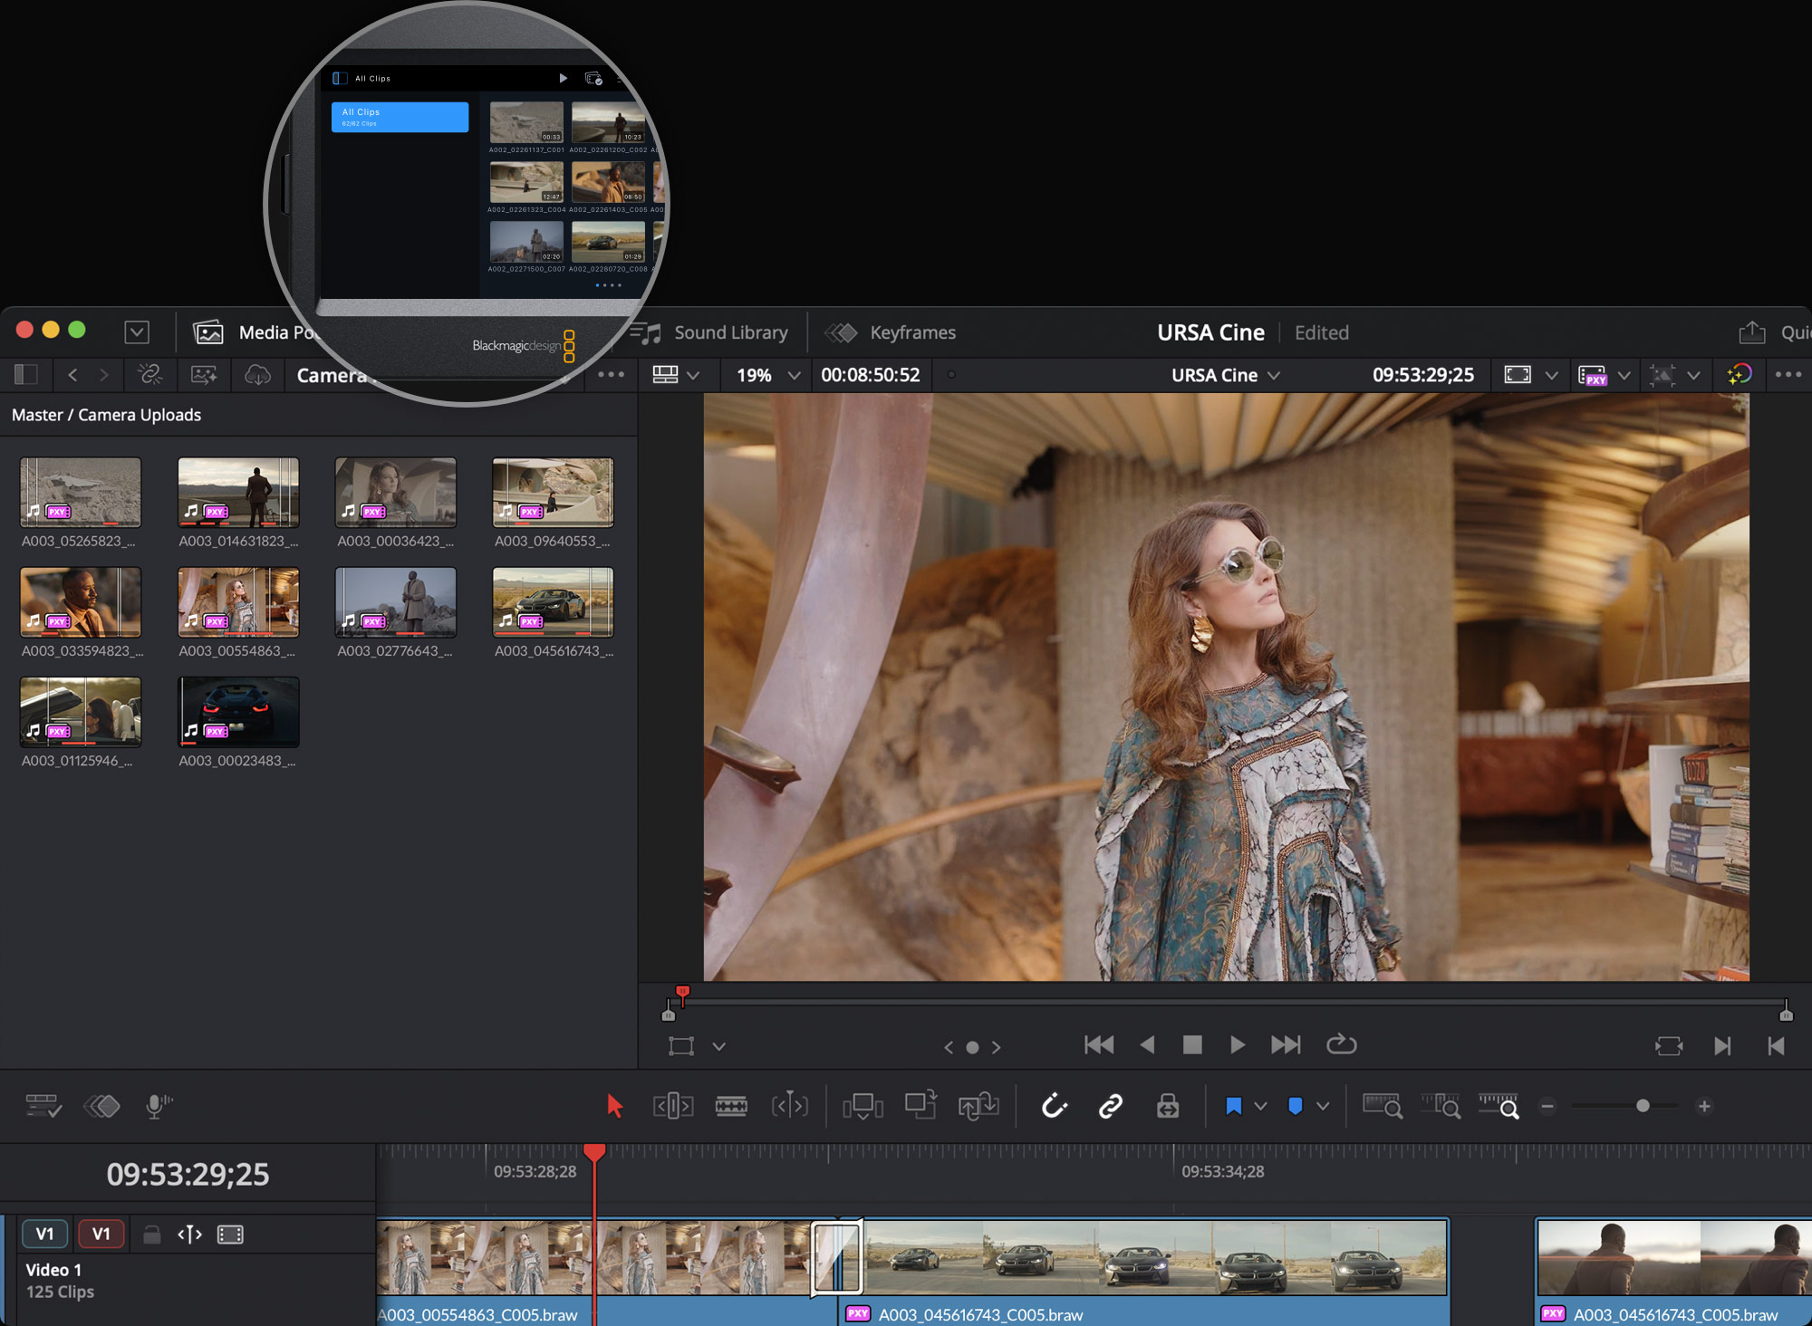Click the Detail Zoom icon
The width and height of the screenshot is (1812, 1326).
tap(1441, 1106)
